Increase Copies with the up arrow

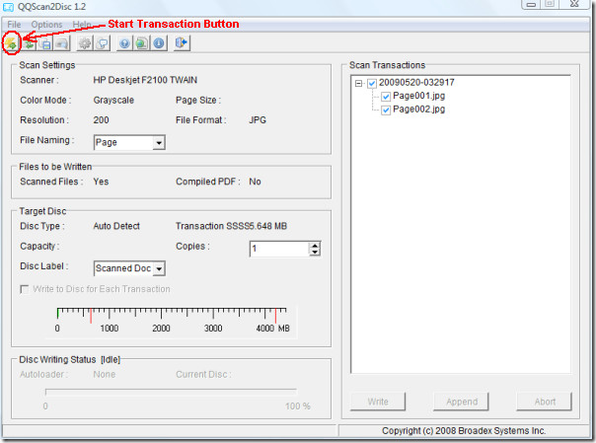315,246
